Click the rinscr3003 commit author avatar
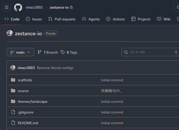The image size is (179, 130). (x=13, y=68)
